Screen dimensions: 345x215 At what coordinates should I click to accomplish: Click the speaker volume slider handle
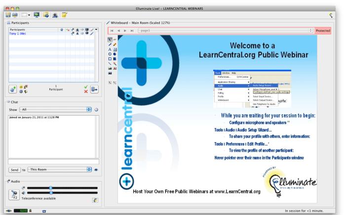click(x=50, y=194)
